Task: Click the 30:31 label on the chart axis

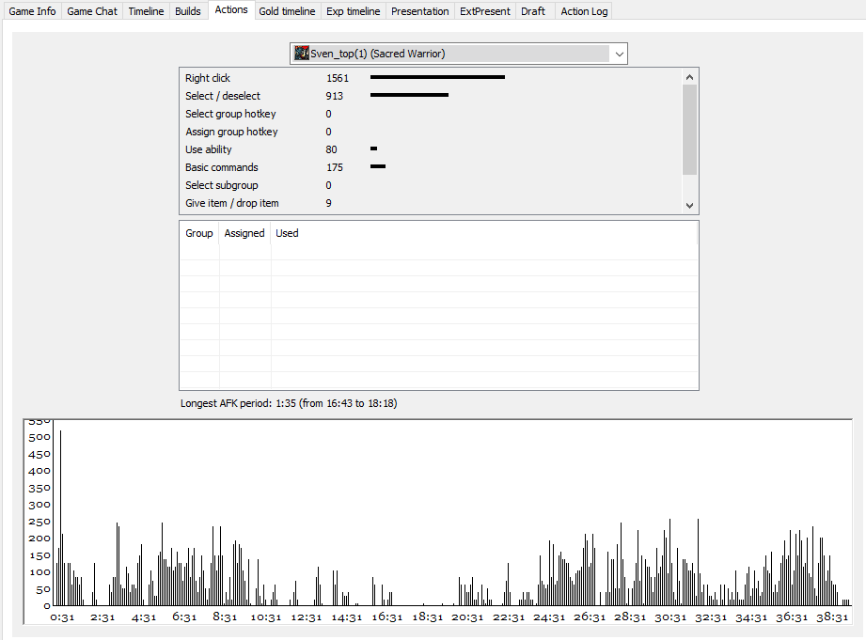Action: (670, 617)
